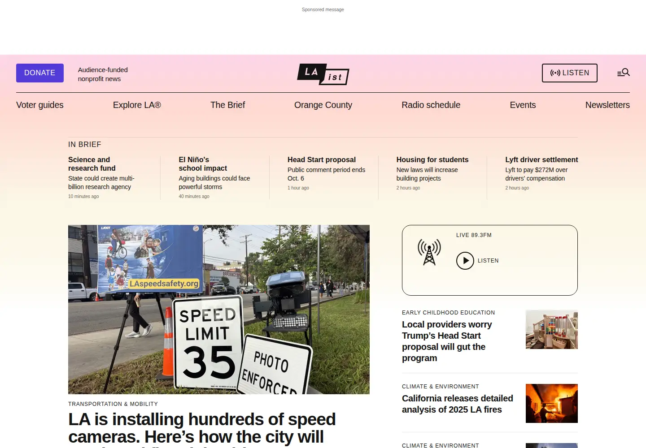Open Voter guides menu item
Image resolution: width=646 pixels, height=448 pixels.
[40, 105]
